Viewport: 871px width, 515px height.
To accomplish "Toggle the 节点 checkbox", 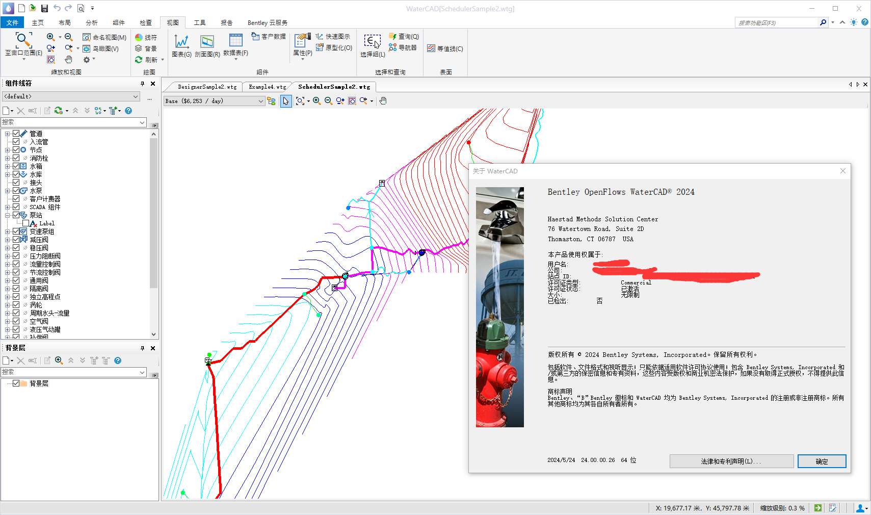I will [x=16, y=150].
